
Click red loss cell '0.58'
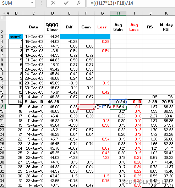[102, 125]
